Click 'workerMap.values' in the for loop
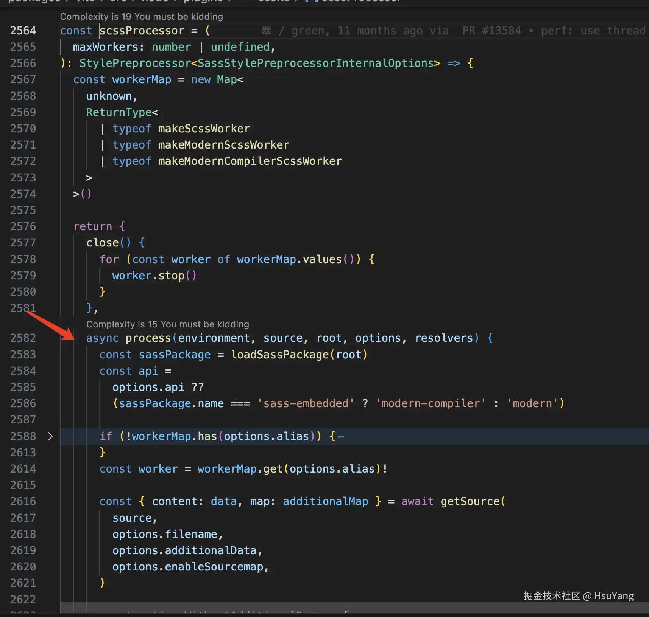This screenshot has height=617, width=649. pyautogui.click(x=289, y=259)
